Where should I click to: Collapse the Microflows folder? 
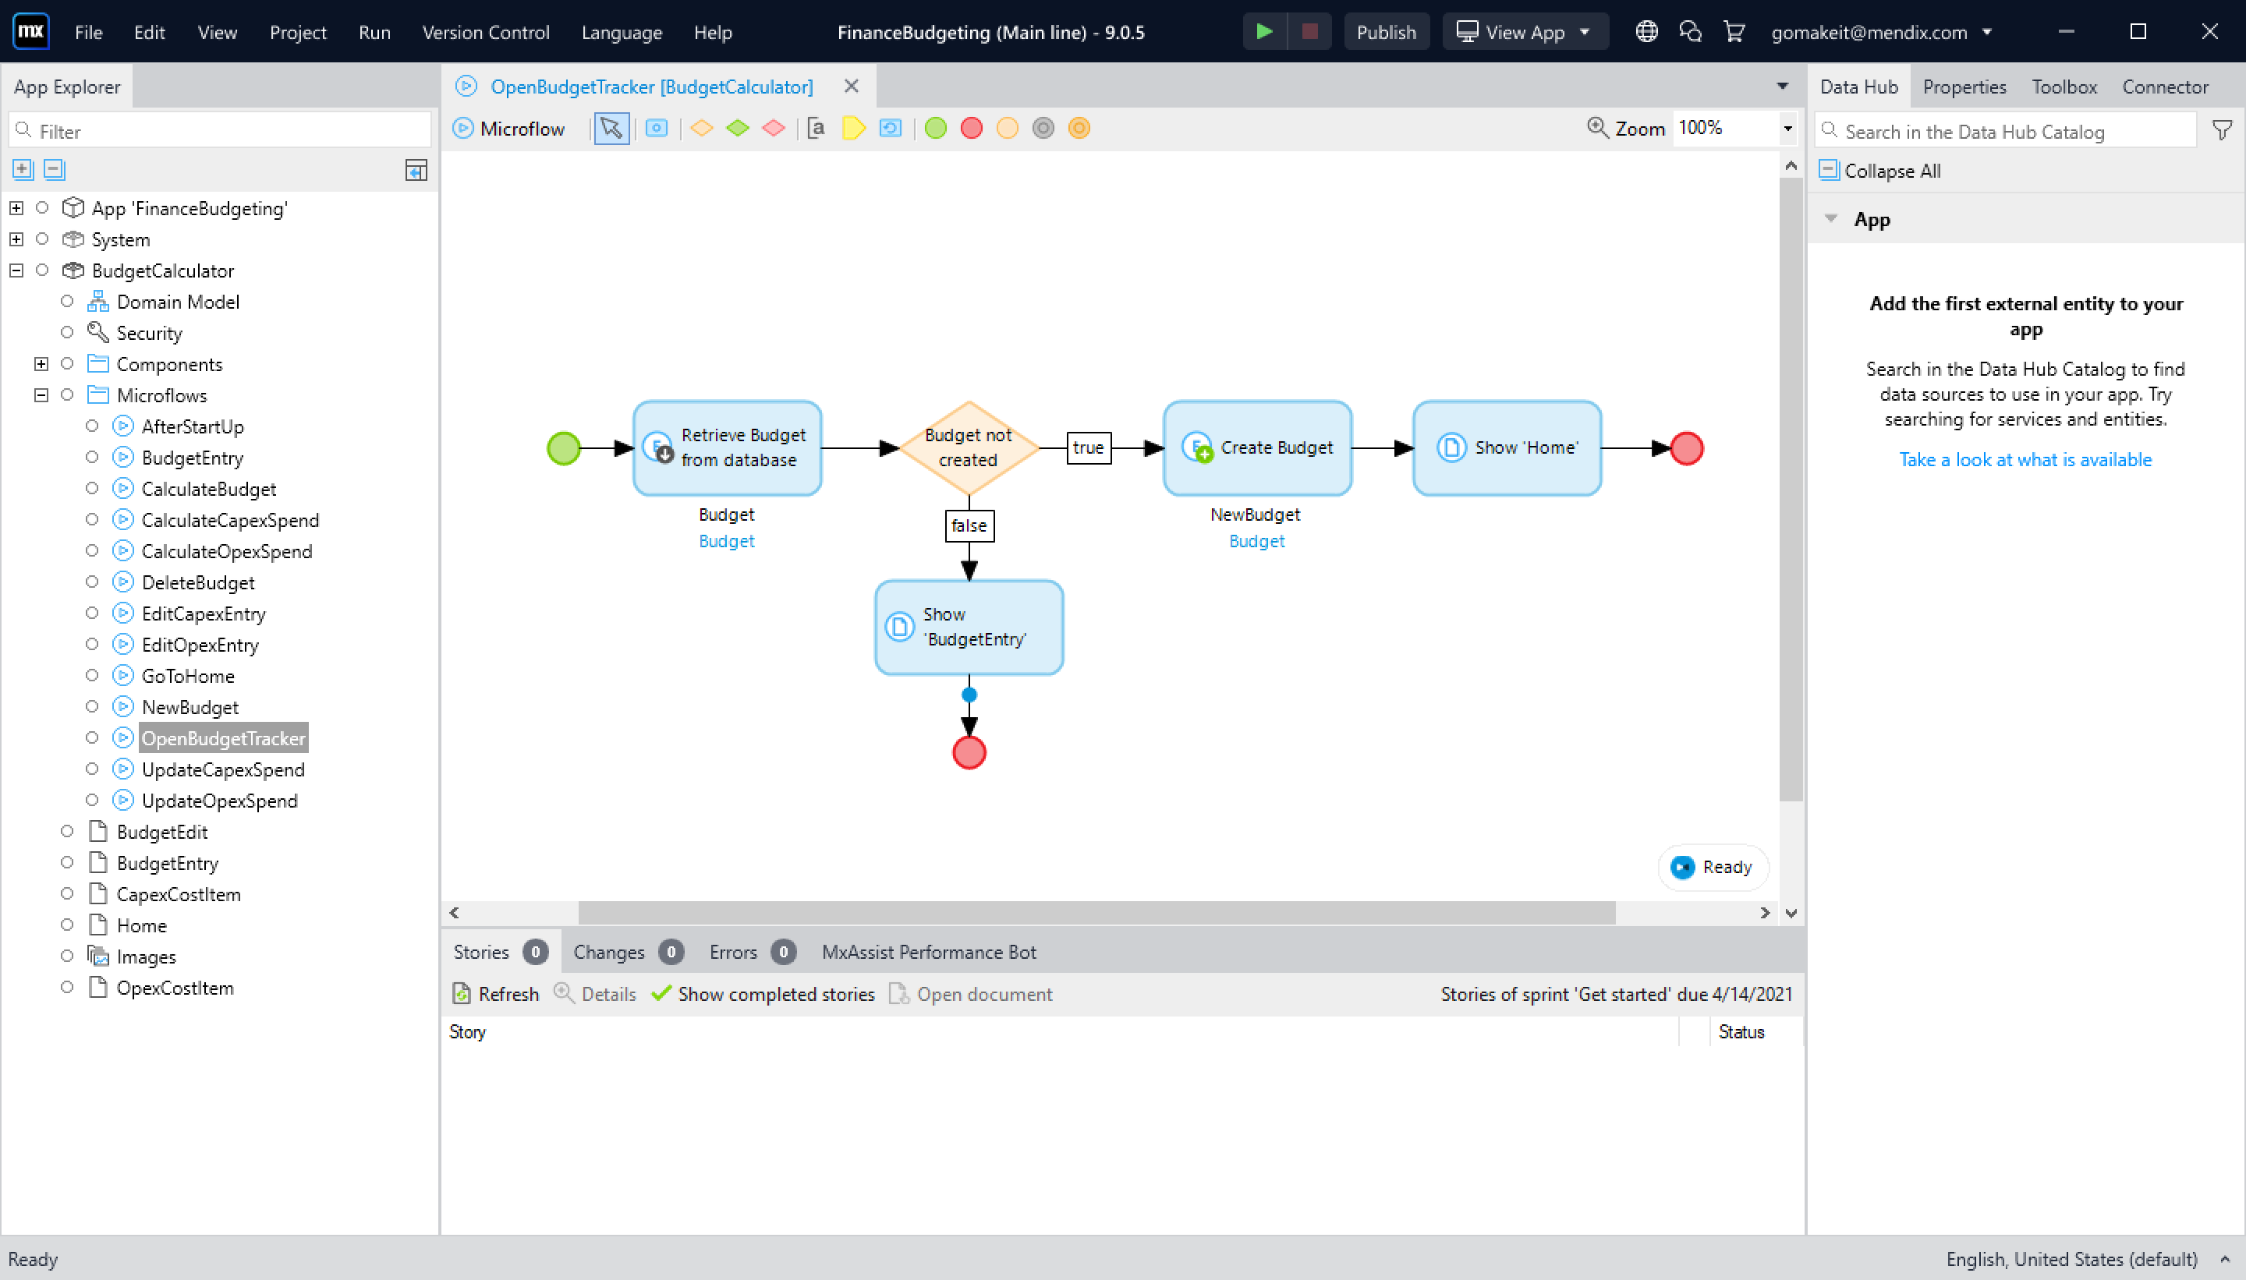click(x=42, y=394)
